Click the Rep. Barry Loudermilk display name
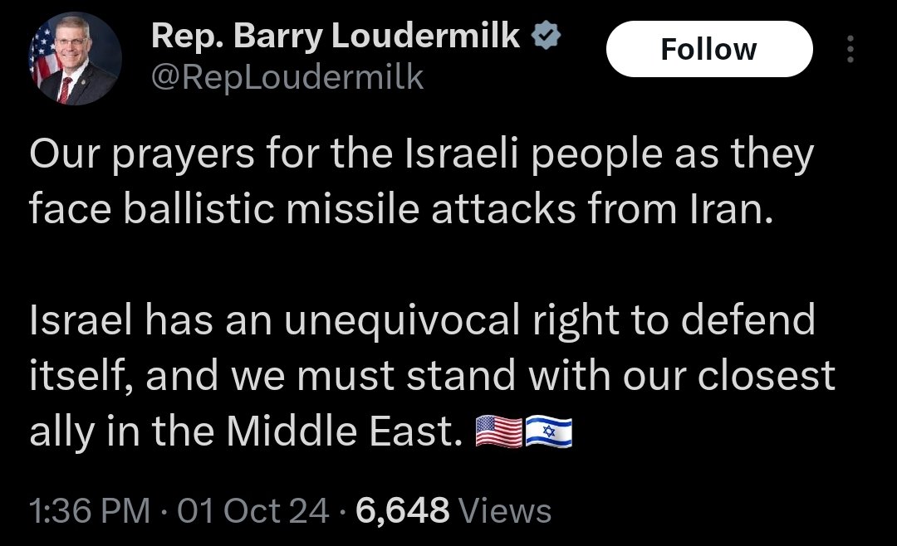The image size is (897, 546). click(x=334, y=37)
